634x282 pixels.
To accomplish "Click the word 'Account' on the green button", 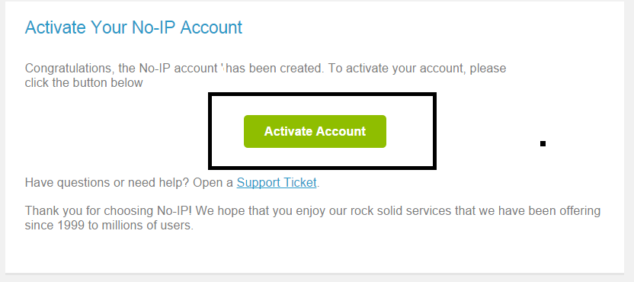I will (x=341, y=132).
